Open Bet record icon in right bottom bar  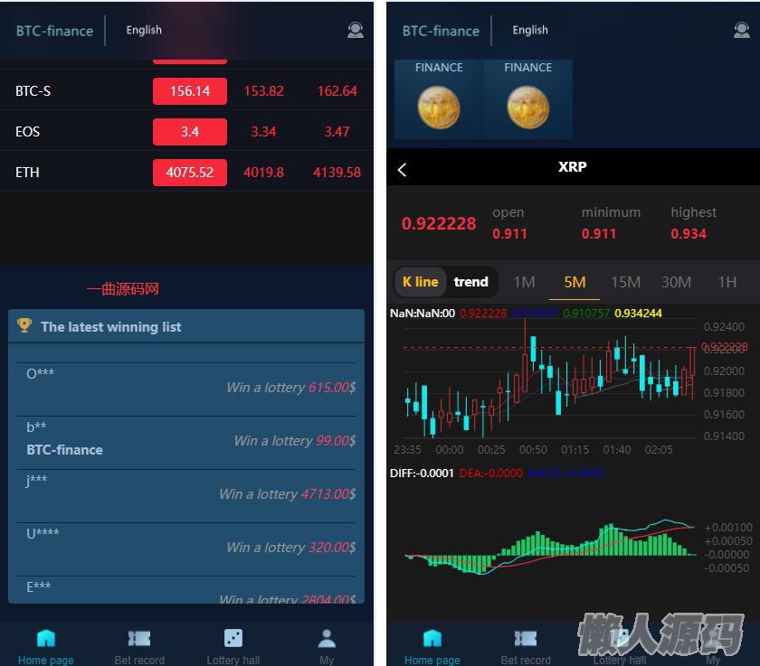coord(526,638)
